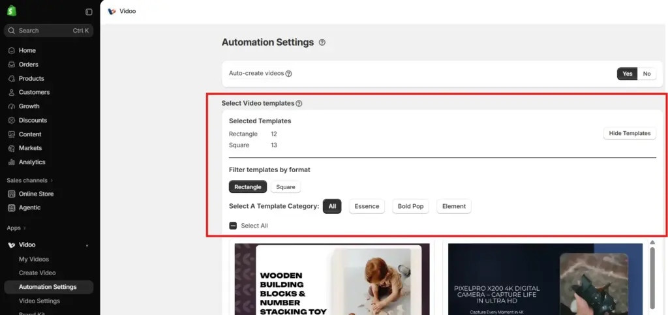Viewport: 668px width, 315px height.
Task: Expand the Apps section
Action: tap(16, 228)
